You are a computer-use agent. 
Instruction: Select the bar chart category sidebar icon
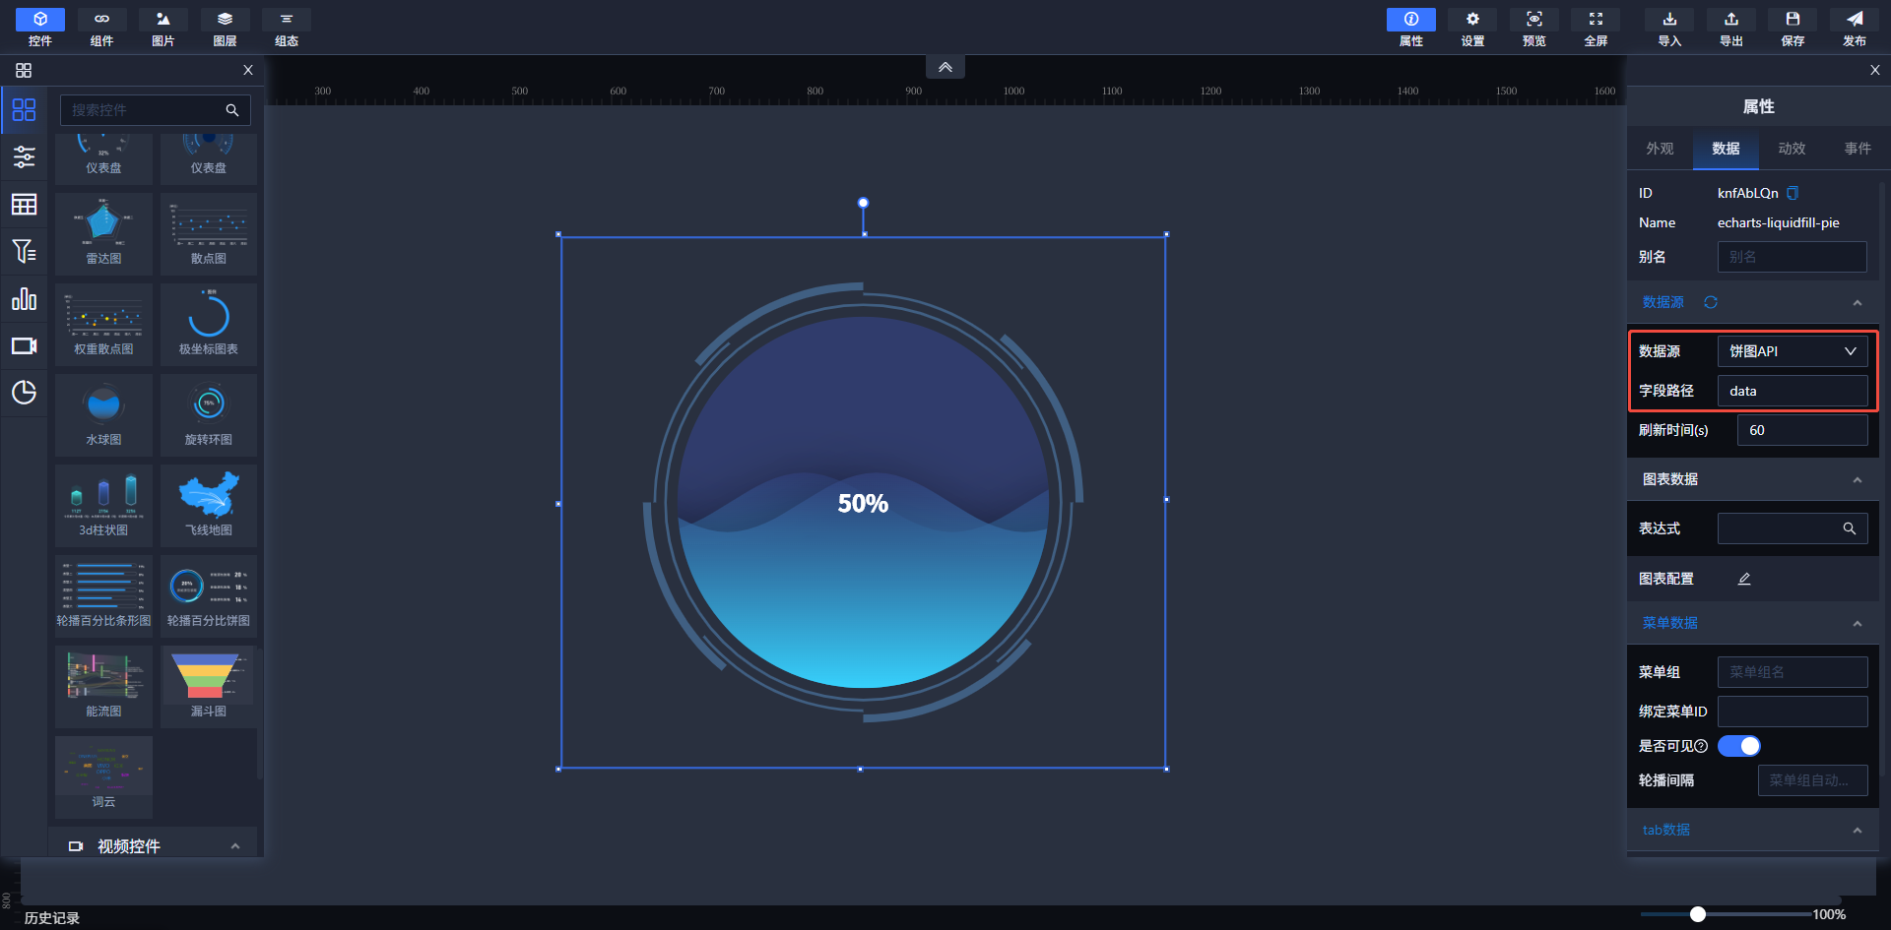(24, 298)
